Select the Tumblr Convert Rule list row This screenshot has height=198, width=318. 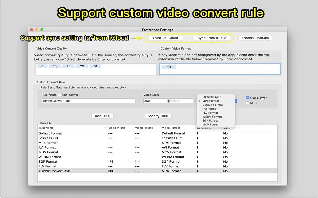point(55,171)
